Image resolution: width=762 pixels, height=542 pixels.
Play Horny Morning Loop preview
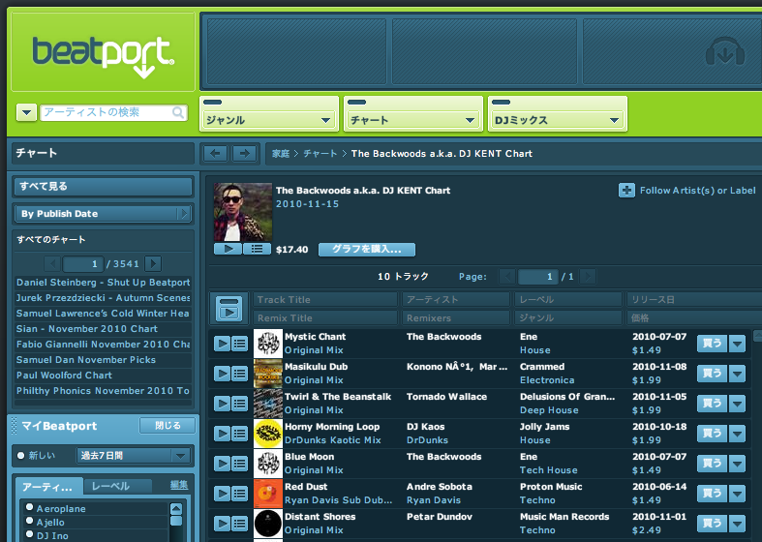(x=222, y=434)
